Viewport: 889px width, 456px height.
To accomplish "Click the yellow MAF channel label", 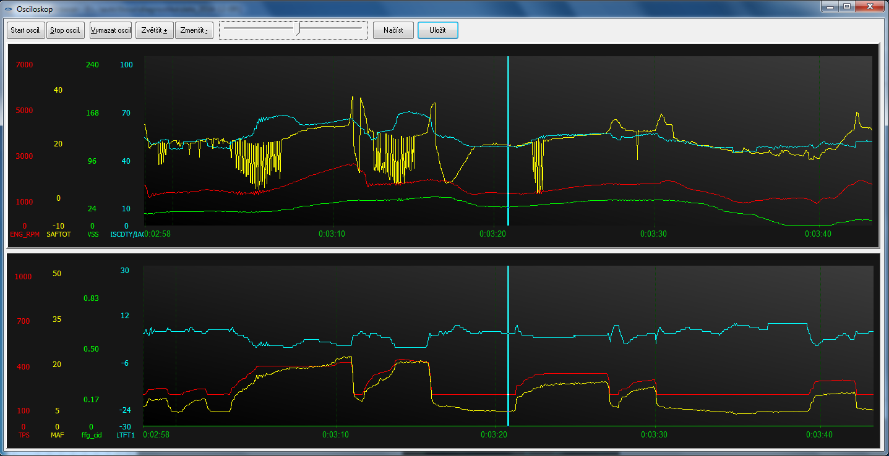I will (x=58, y=436).
